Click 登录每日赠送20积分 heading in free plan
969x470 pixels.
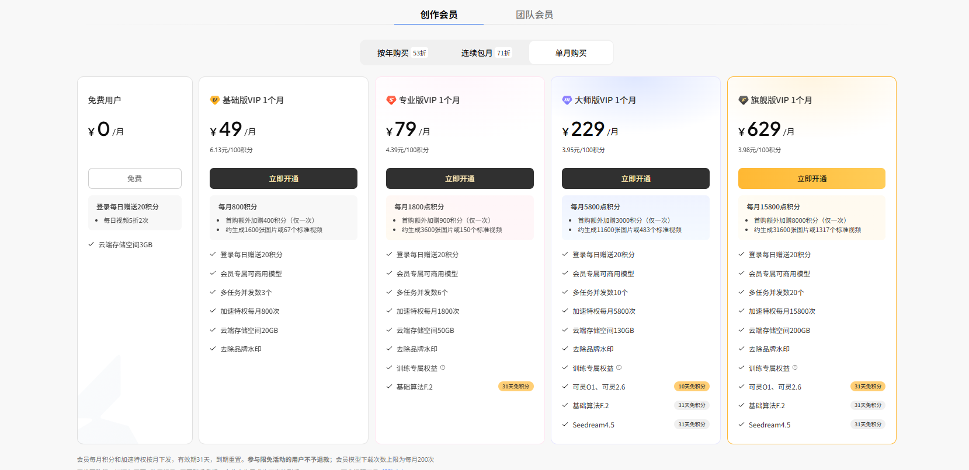127,207
